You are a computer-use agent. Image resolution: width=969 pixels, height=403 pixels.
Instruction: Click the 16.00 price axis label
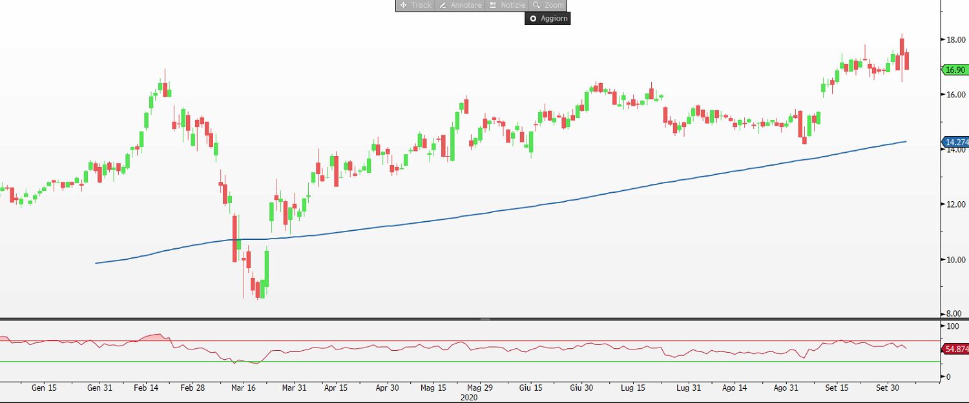(x=956, y=95)
